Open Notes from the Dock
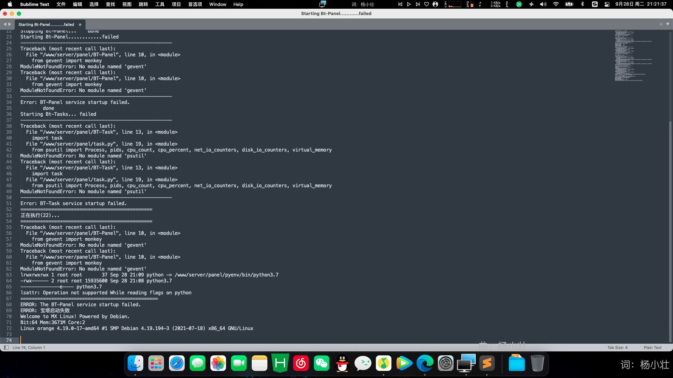Image resolution: width=673 pixels, height=378 pixels. [x=259, y=363]
